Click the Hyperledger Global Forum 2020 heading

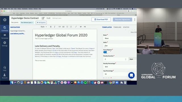61,35
